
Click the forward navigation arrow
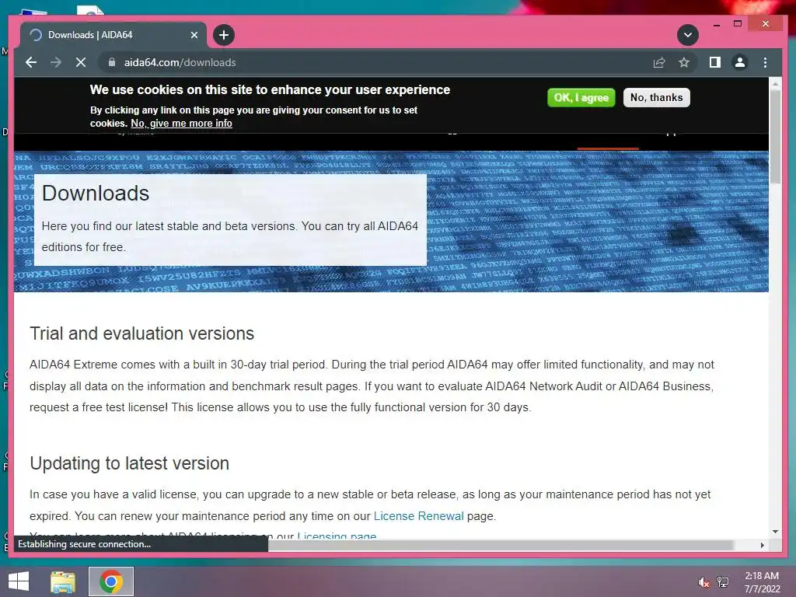[56, 62]
